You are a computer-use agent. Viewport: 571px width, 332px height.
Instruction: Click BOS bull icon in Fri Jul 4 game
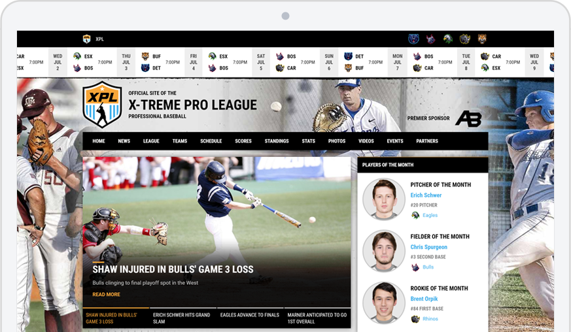coord(213,68)
